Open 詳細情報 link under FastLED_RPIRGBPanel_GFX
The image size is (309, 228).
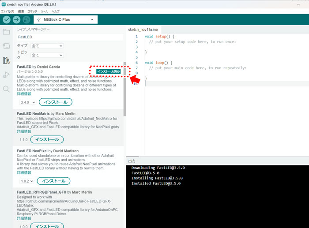point(24,218)
